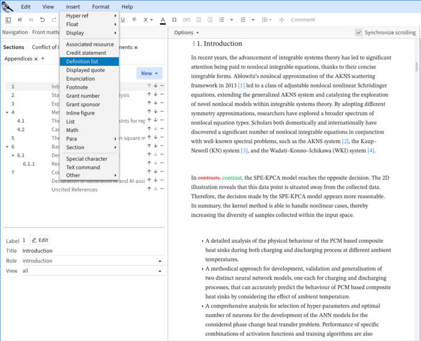Insert numbered list from toolbar

[243, 19]
